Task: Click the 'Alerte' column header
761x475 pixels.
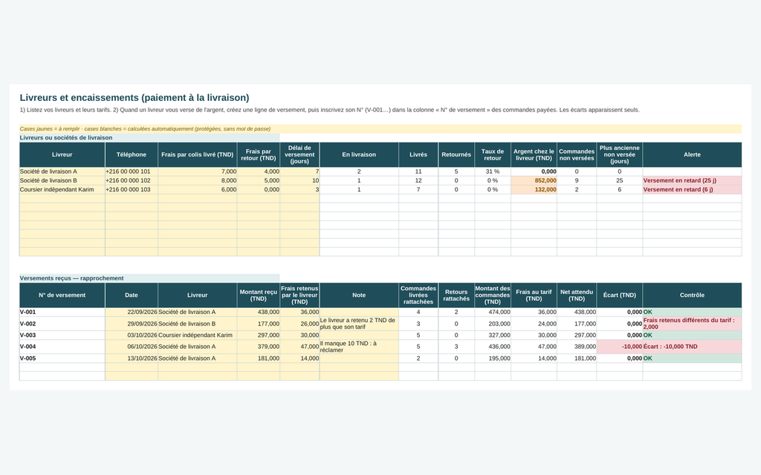Action: point(692,154)
